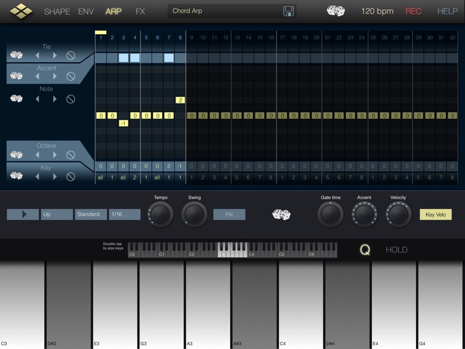Randomize Tie row with dice icon
Image resolution: width=465 pixels, height=349 pixels.
click(16, 55)
